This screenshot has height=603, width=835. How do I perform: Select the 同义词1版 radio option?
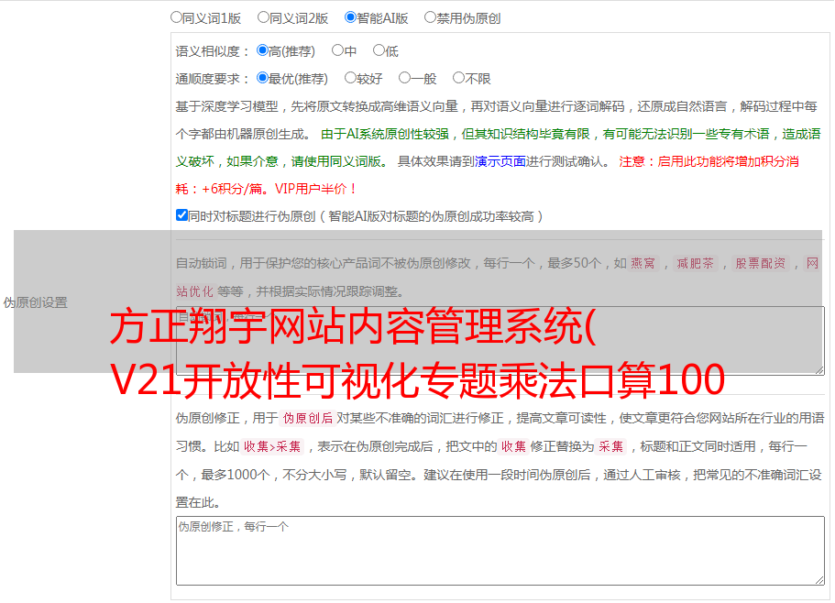click(176, 17)
